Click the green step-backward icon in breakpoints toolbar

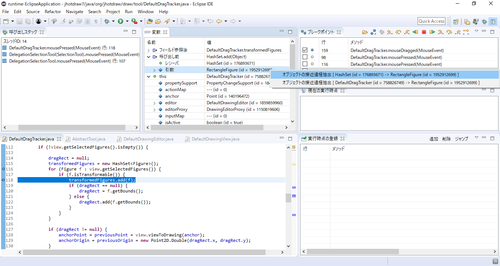click(415, 32)
